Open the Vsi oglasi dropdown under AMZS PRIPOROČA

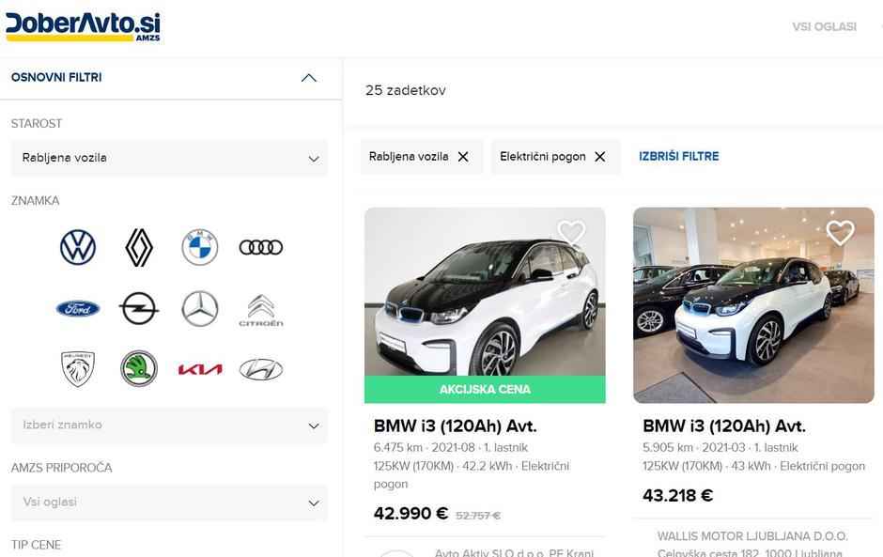[x=169, y=503]
